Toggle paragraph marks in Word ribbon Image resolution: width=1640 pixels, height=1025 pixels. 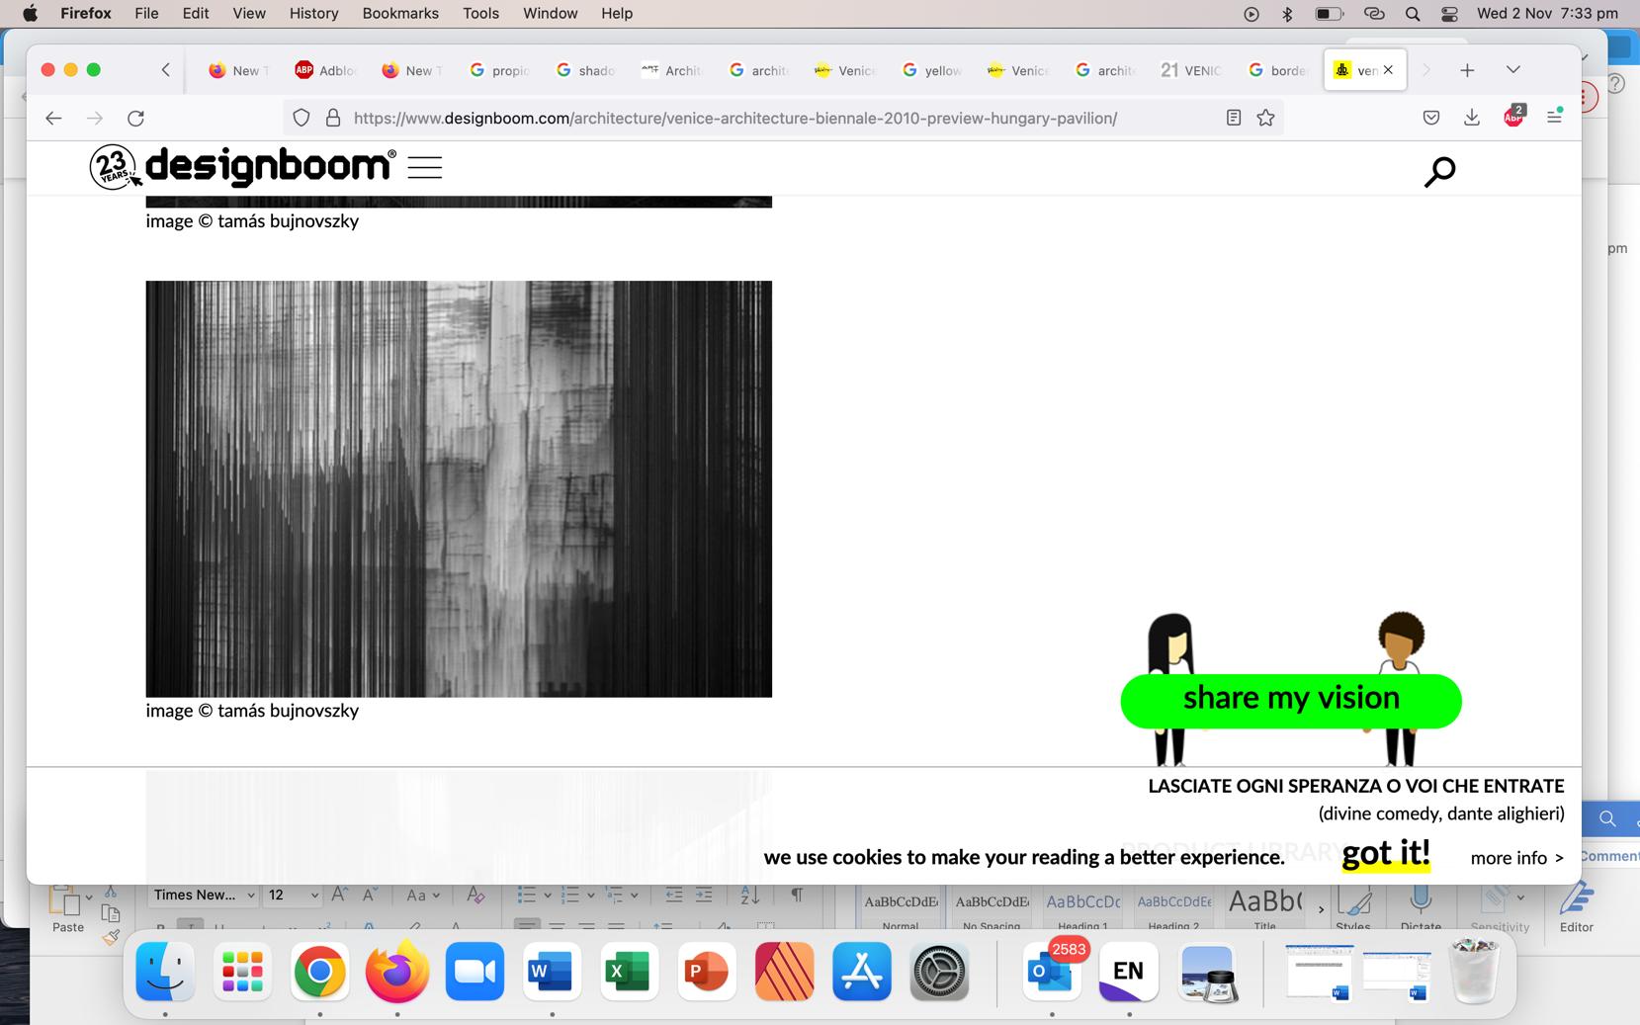point(796,895)
